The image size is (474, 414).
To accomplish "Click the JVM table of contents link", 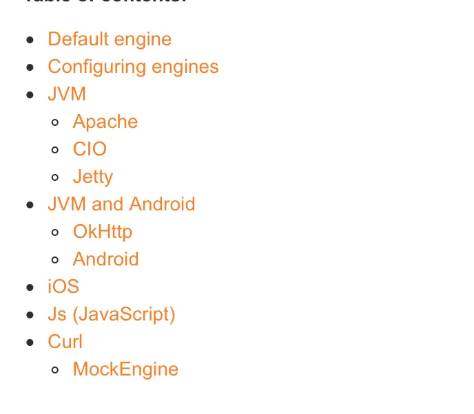I will tap(67, 94).
